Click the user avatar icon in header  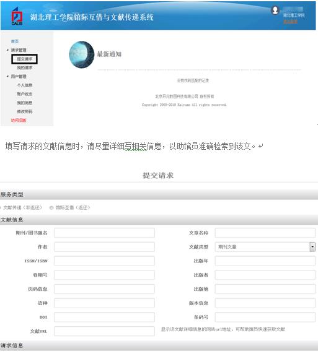coord(275,10)
